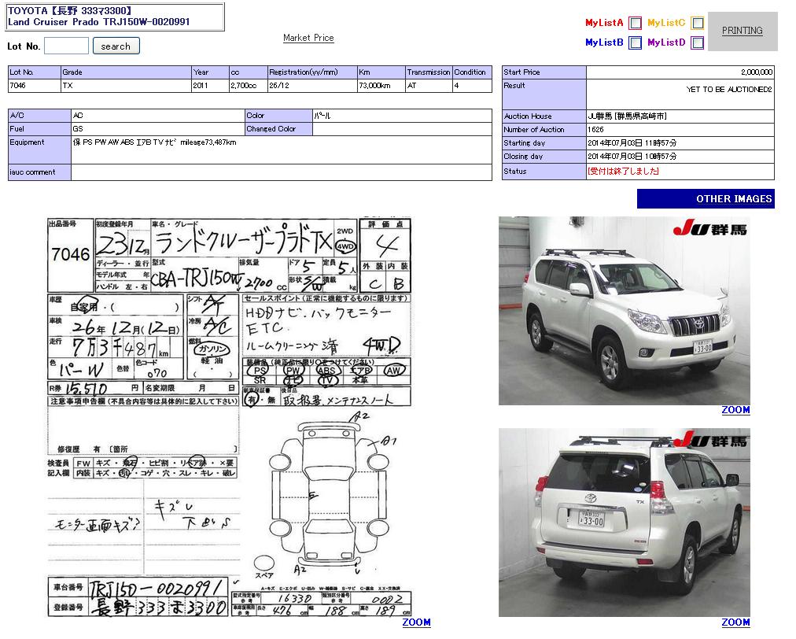This screenshot has height=639, width=796.
Task: Click ZOOM under the front car photo
Action: (x=735, y=410)
